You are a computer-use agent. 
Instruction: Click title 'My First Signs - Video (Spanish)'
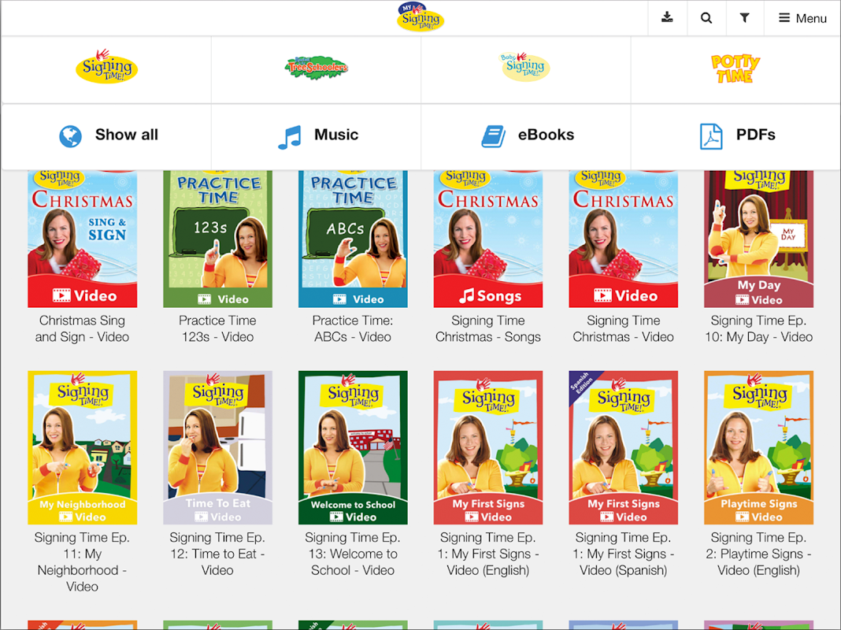(623, 554)
